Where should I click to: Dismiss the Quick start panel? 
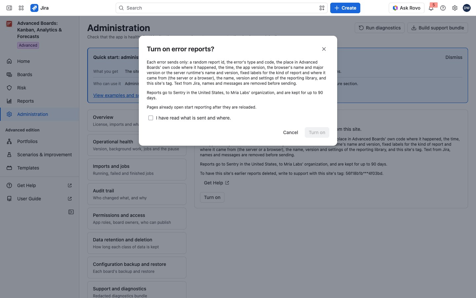tap(454, 57)
